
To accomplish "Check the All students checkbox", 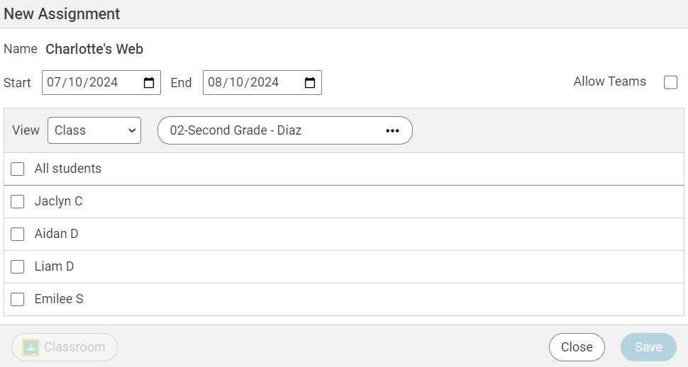I will 18,169.
